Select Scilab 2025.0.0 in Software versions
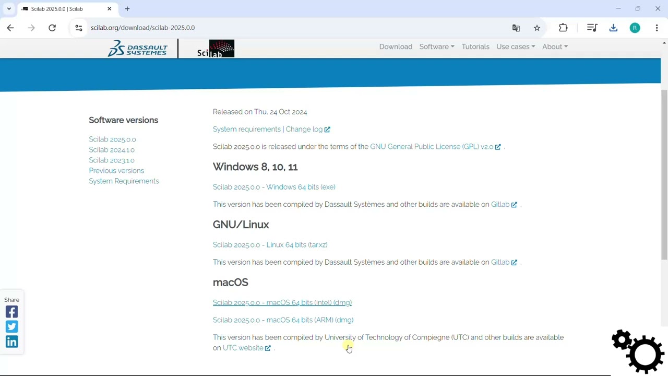 (112, 139)
